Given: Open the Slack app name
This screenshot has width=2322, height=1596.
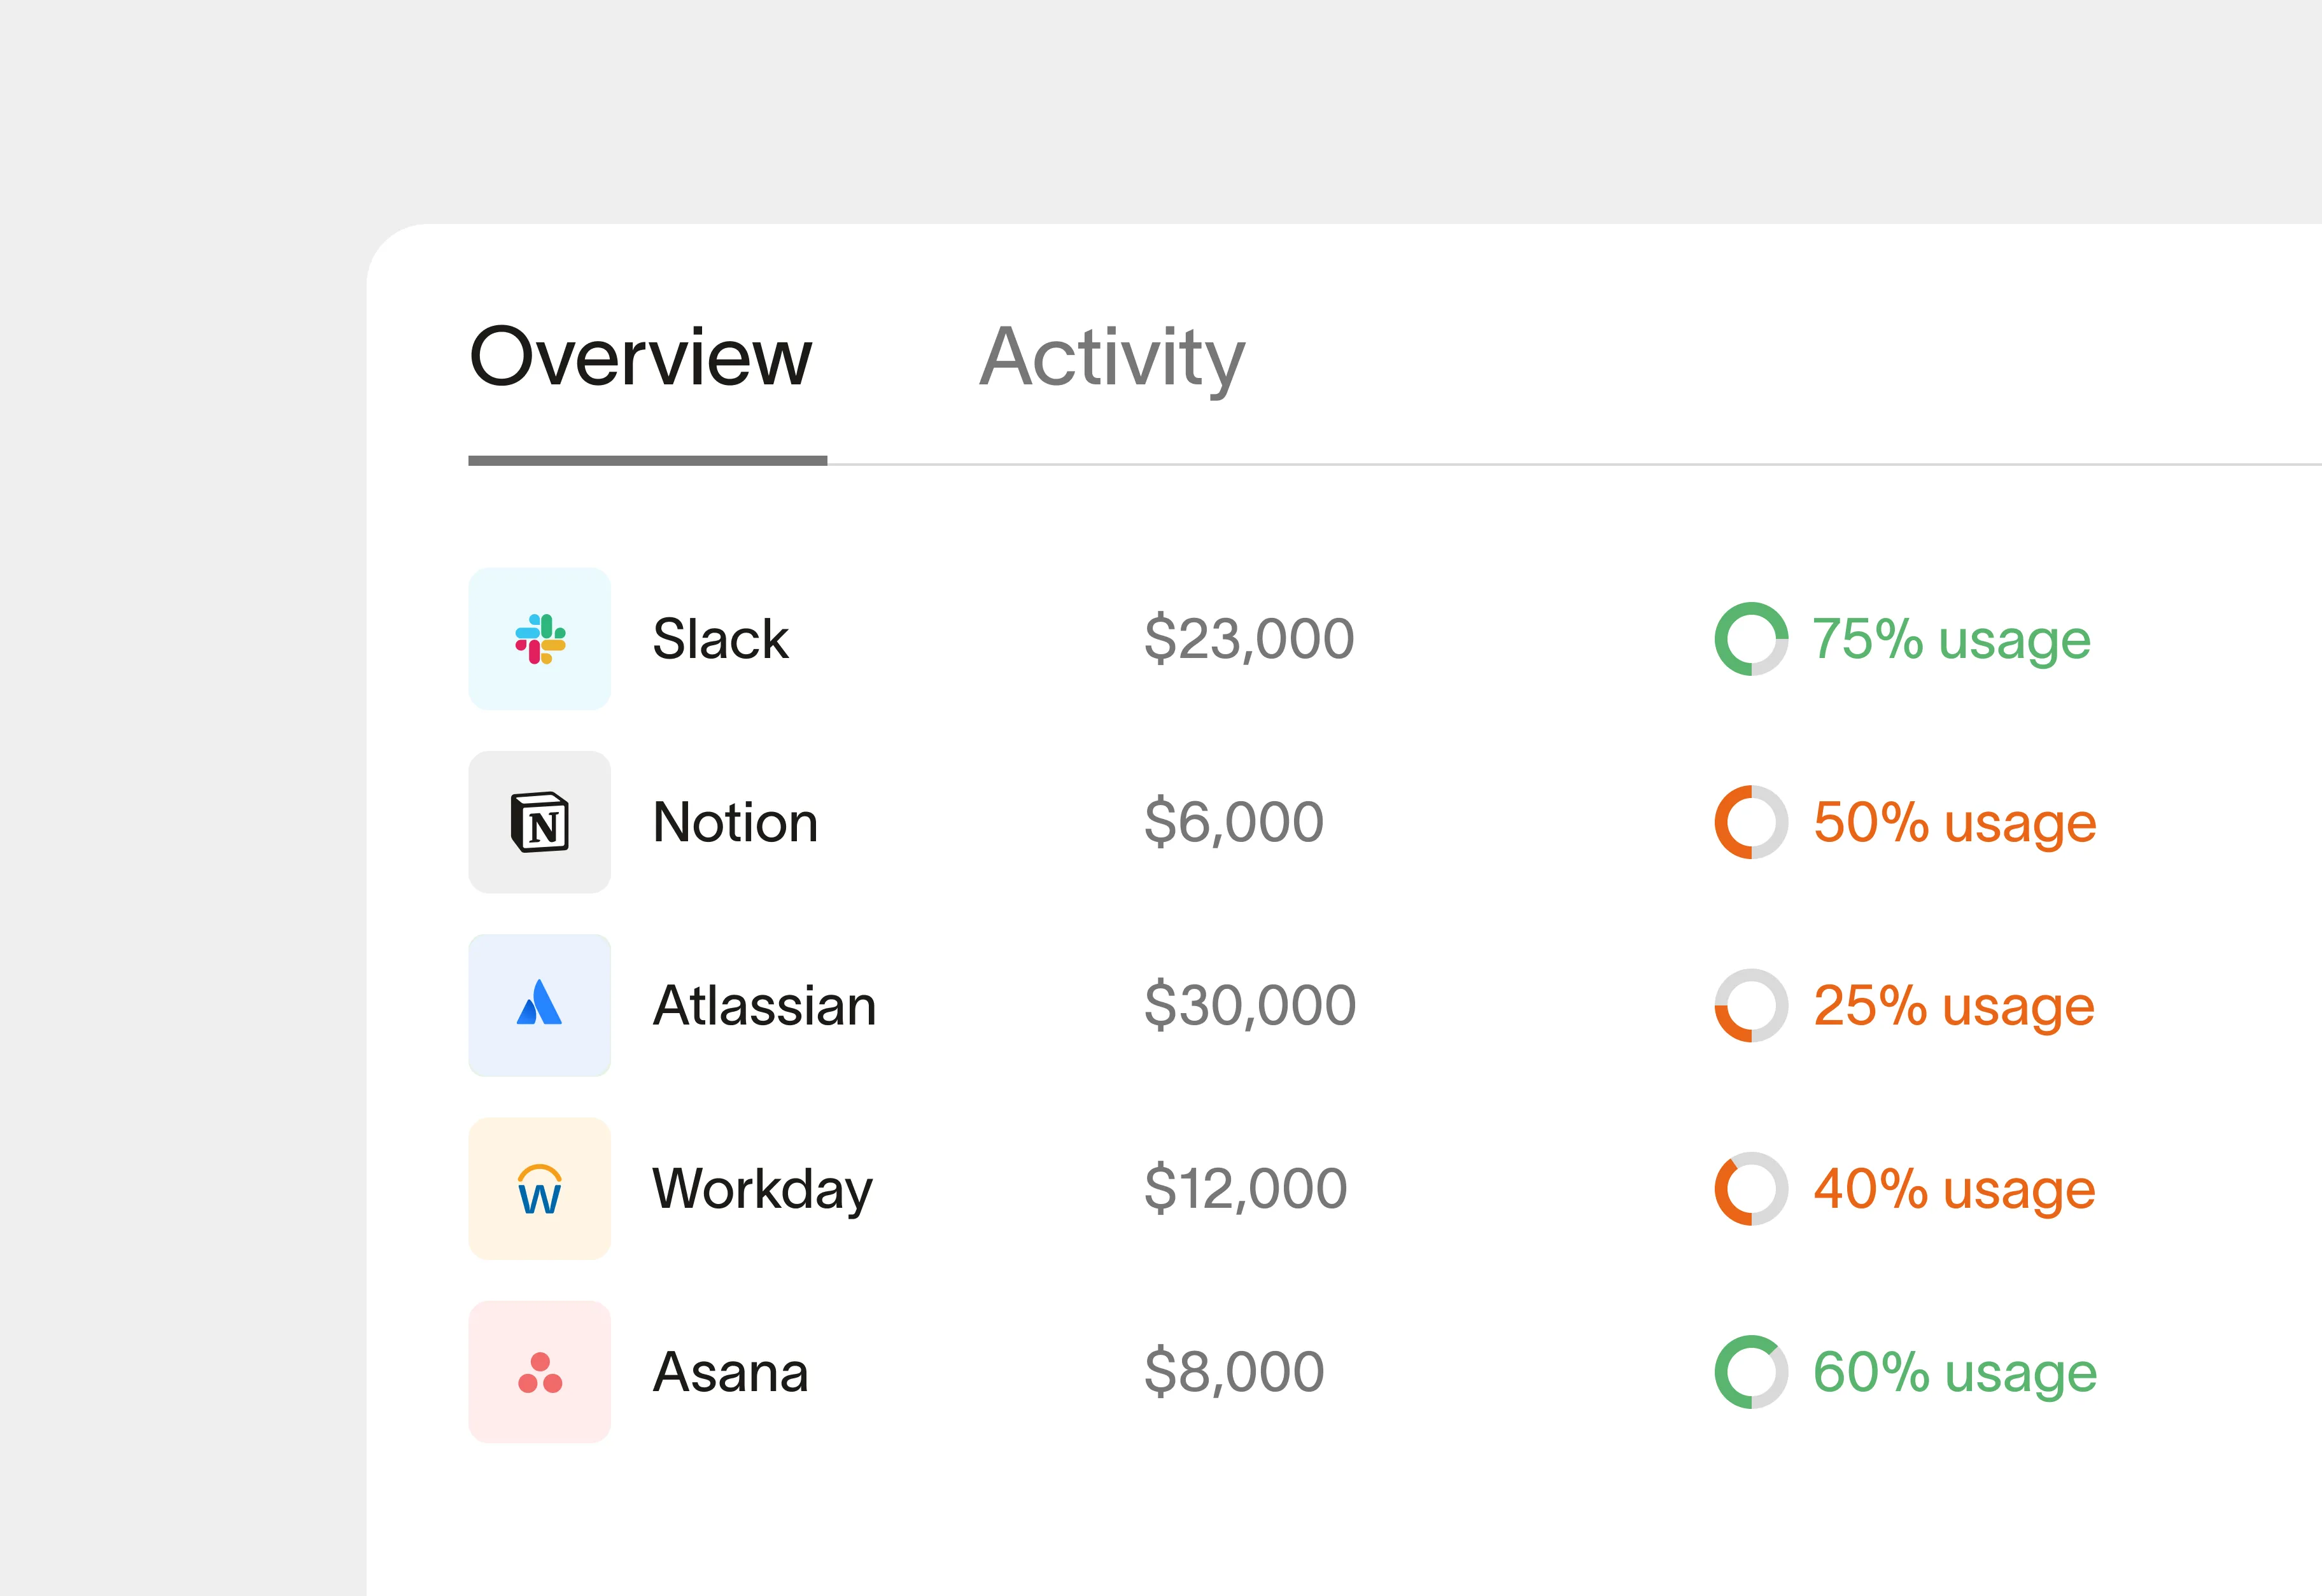Looking at the screenshot, I should pyautogui.click(x=720, y=639).
